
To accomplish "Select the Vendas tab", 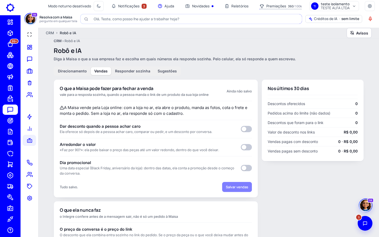I will tap(101, 71).
